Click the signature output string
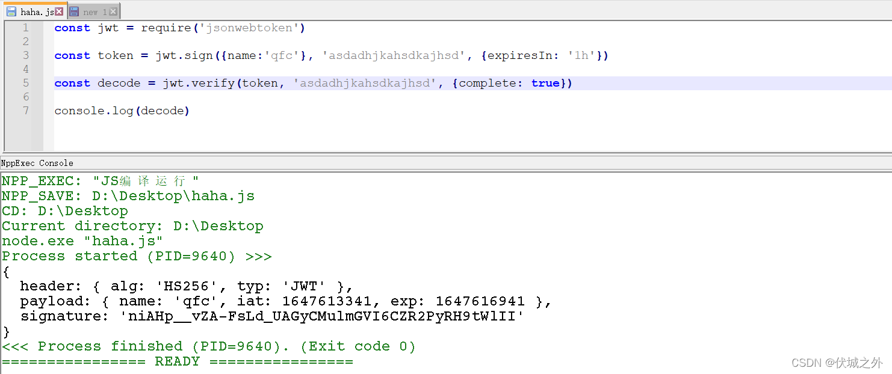This screenshot has height=374, width=892. tap(322, 316)
